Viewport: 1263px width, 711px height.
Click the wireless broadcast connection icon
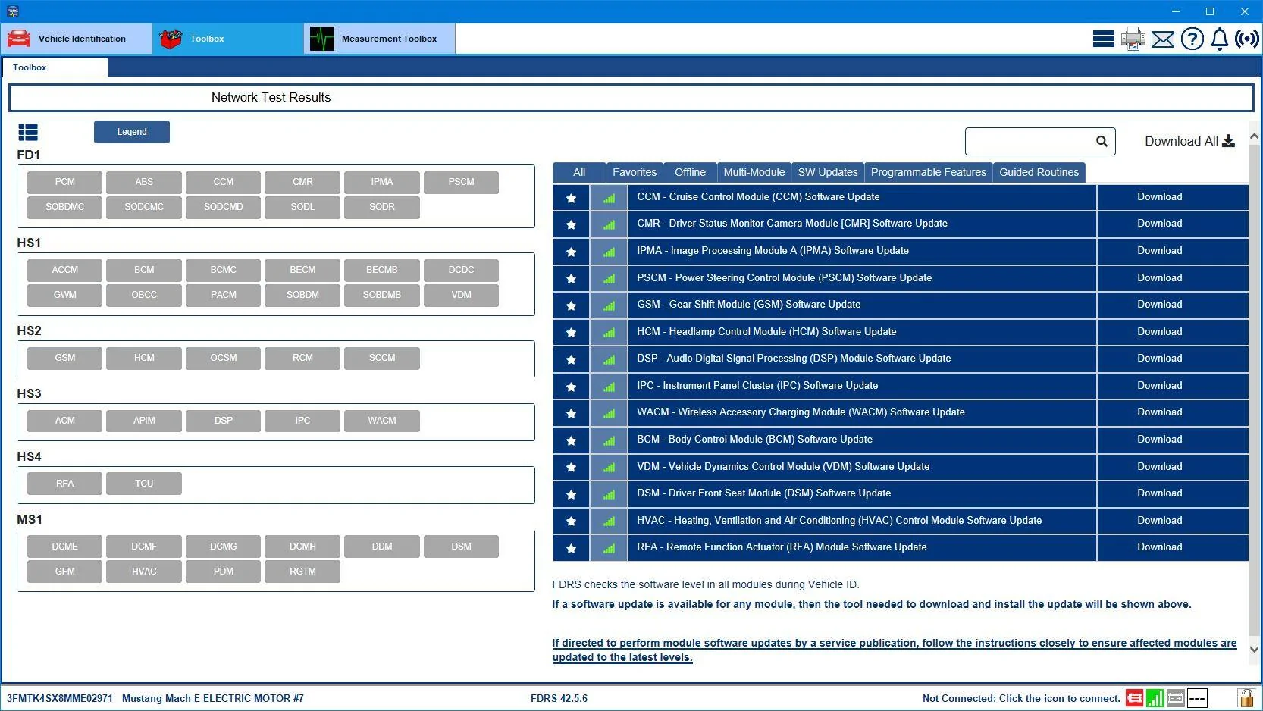[1247, 39]
